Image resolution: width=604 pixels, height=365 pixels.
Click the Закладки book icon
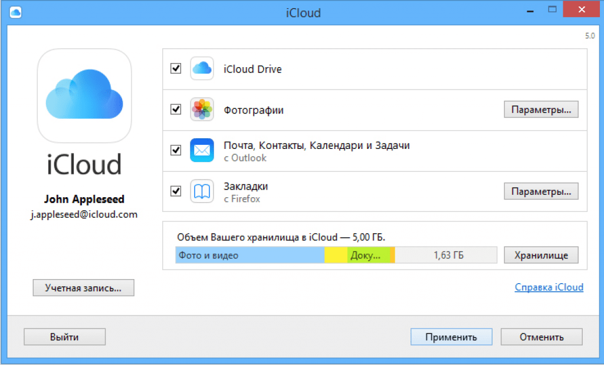click(x=202, y=191)
